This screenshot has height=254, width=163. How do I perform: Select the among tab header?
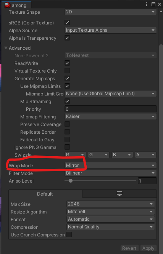coord(17,5)
